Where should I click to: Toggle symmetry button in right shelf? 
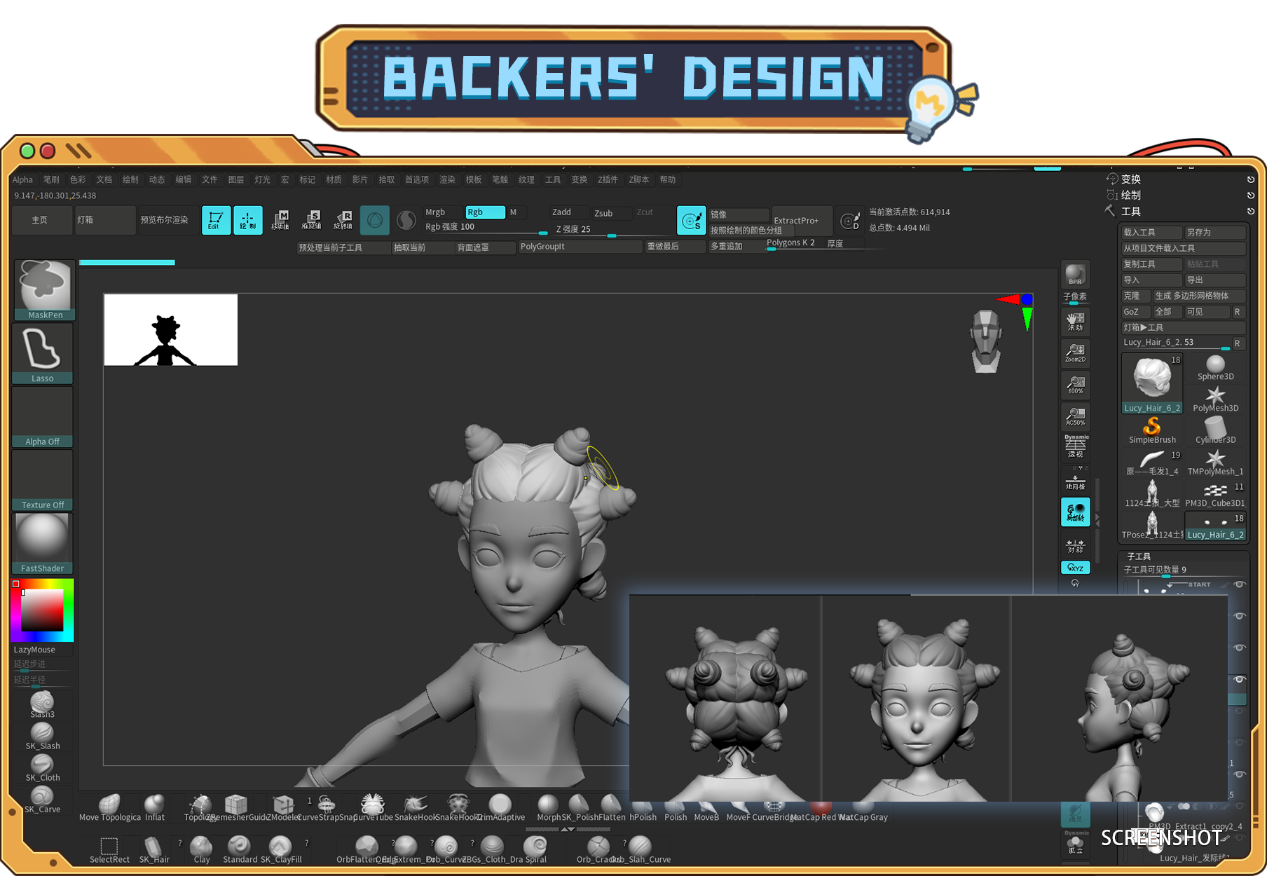[1075, 545]
